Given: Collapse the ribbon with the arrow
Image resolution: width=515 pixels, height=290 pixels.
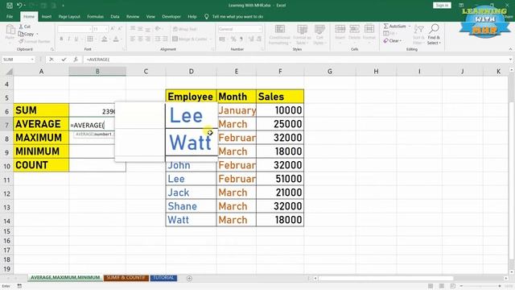Looking at the screenshot, I should pos(510,49).
